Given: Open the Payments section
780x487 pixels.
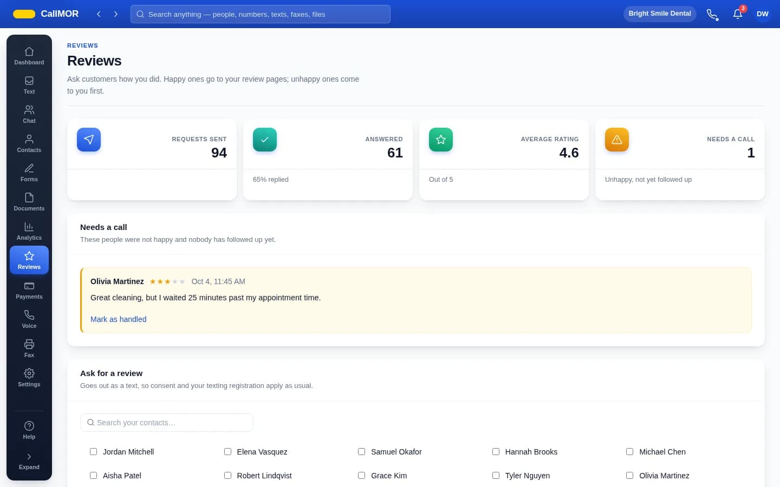Looking at the screenshot, I should click(x=29, y=290).
